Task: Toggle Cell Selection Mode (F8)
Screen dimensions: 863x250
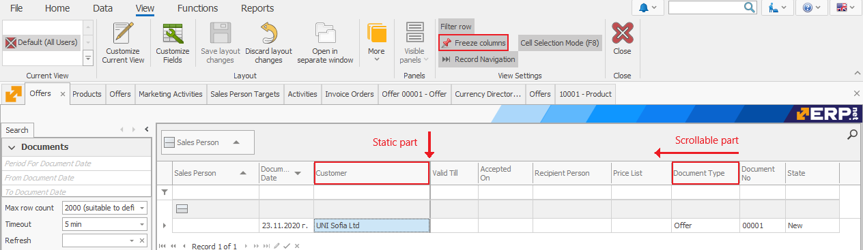Action: [560, 43]
